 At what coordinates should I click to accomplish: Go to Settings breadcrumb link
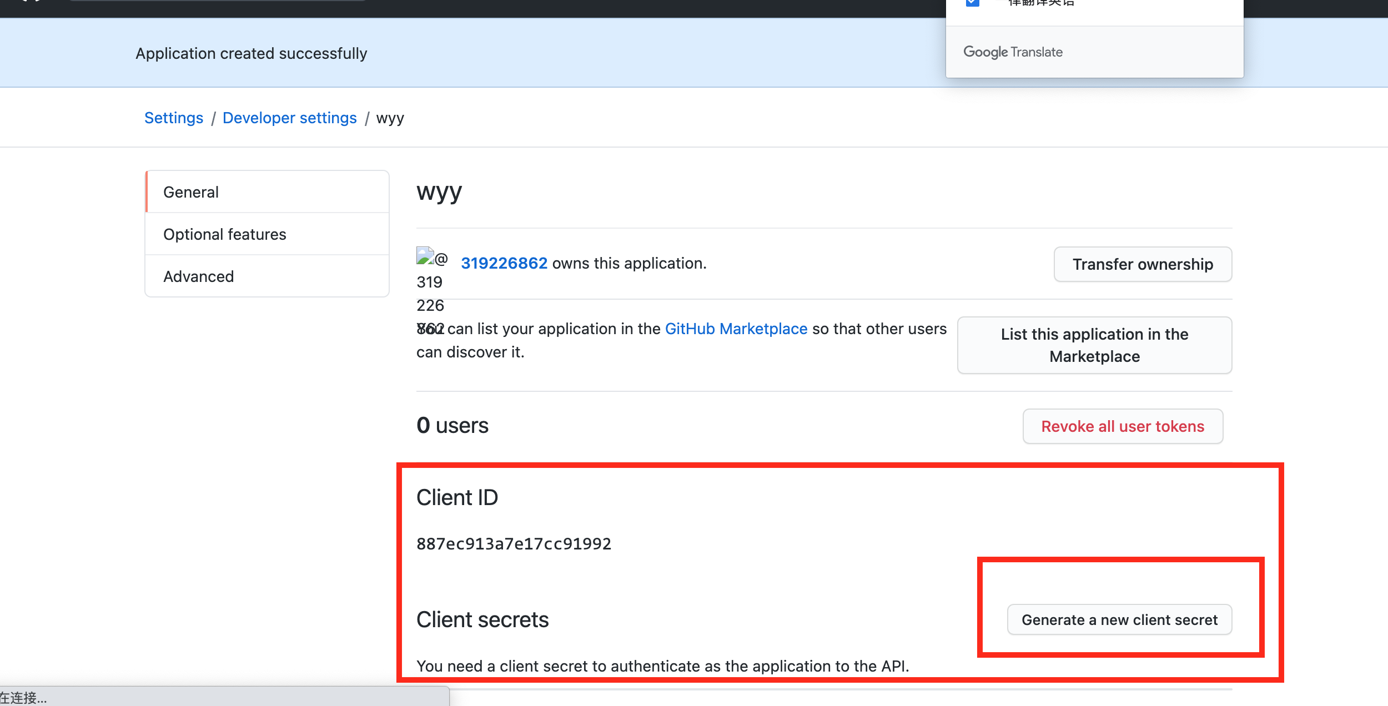point(174,118)
